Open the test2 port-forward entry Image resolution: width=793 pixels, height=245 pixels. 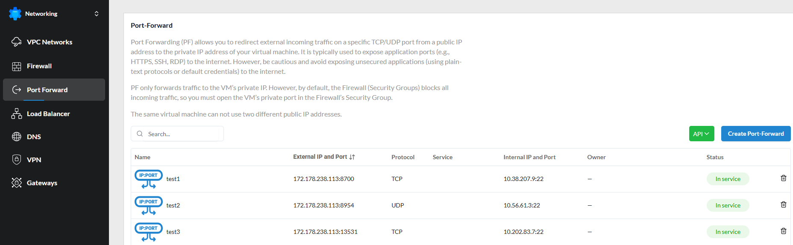click(x=173, y=205)
